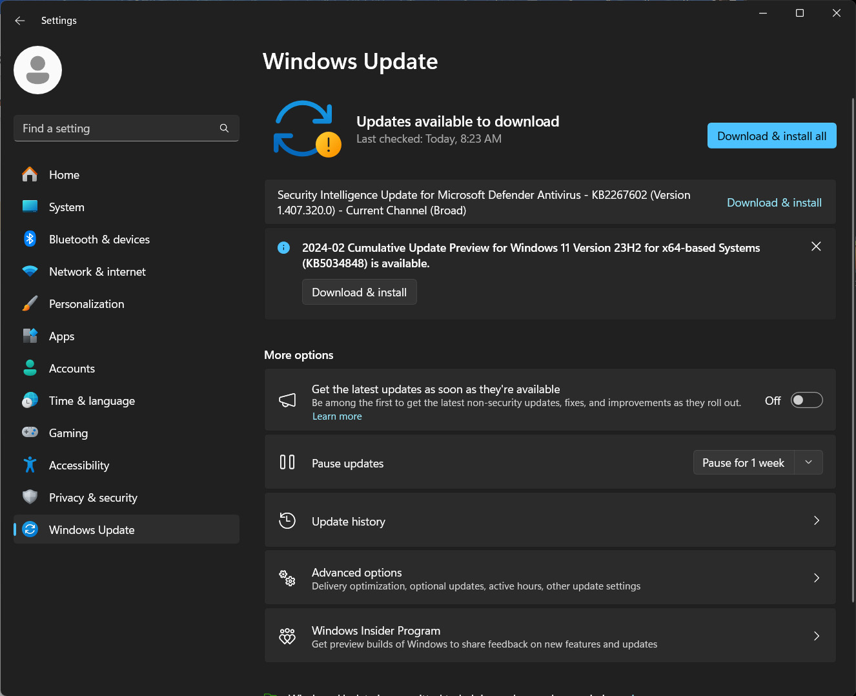Dismiss the KB5034848 update notification
The image size is (856, 696).
(x=815, y=246)
